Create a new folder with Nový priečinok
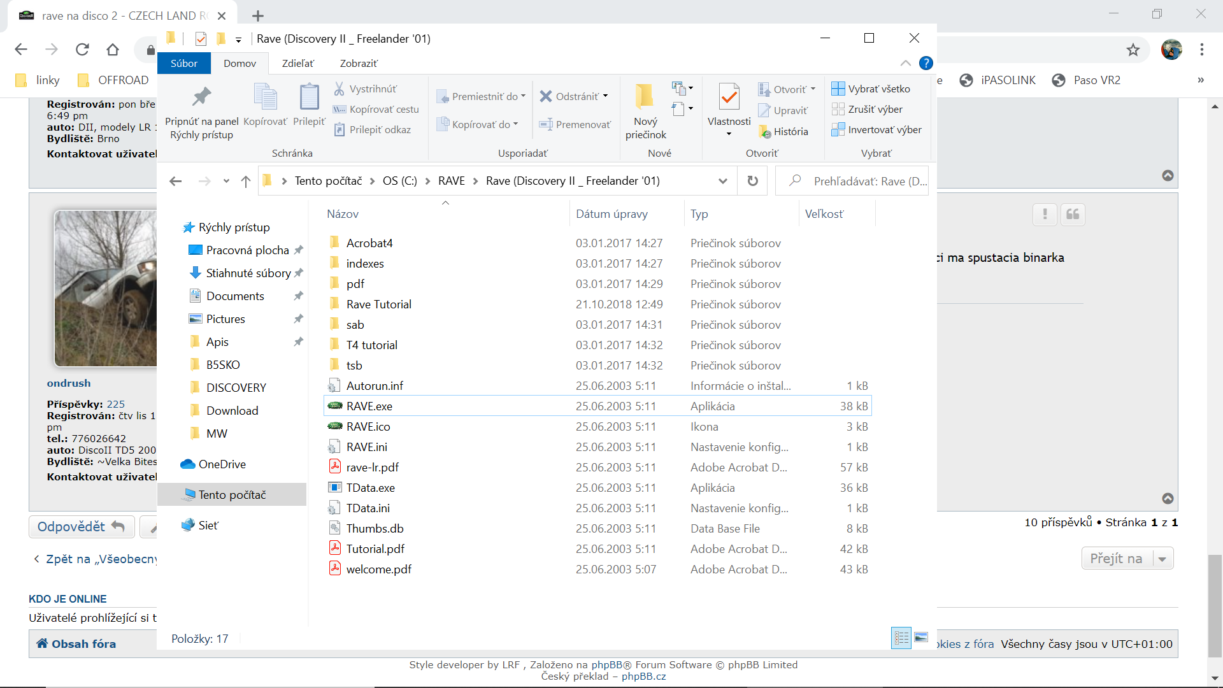The height and width of the screenshot is (688, 1223). coord(645,111)
